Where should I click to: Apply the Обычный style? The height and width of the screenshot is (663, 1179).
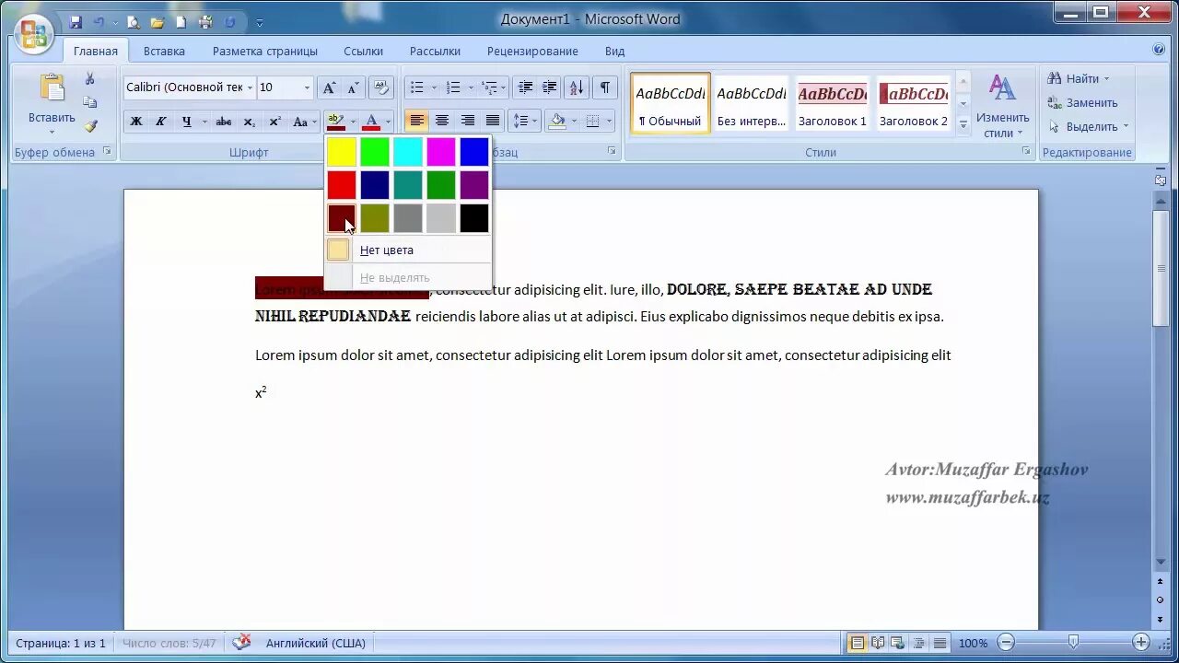(x=671, y=103)
